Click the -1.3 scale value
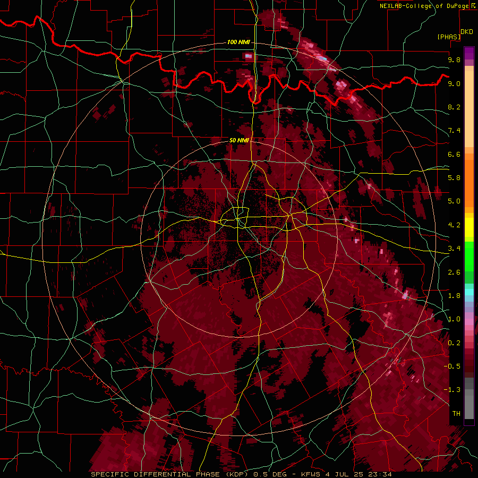 click(452, 390)
